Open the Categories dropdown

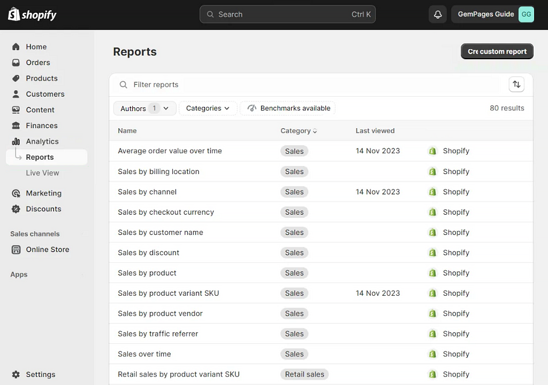click(208, 108)
